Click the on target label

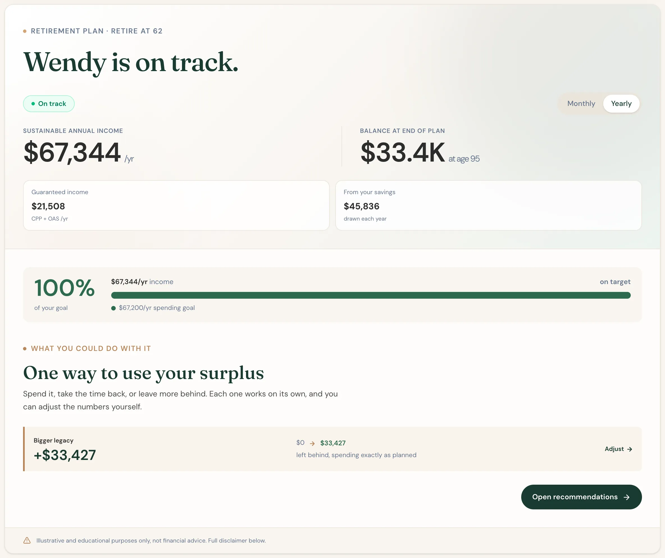tap(615, 282)
